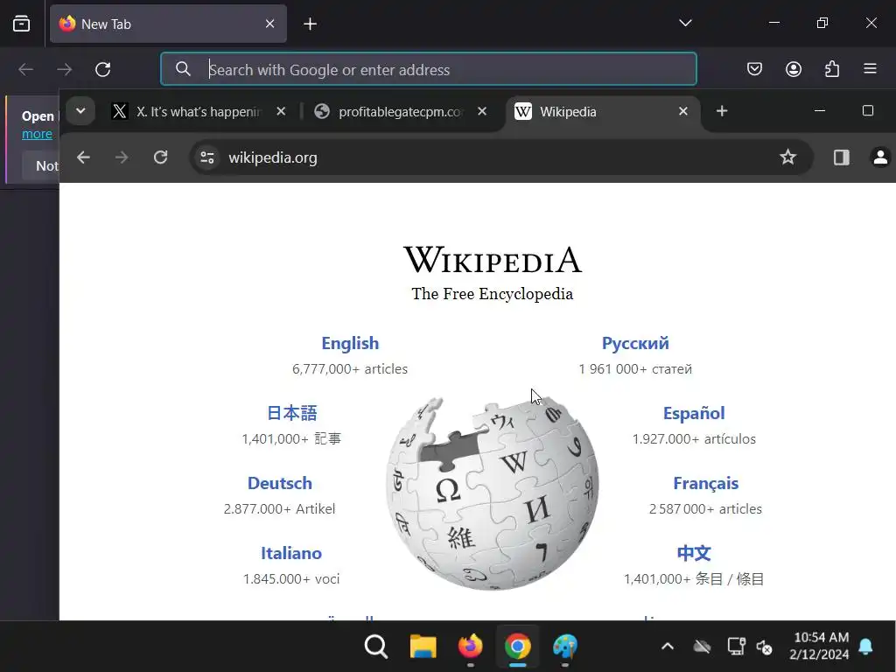
Task: Open File Explorer from the taskbar
Action: (423, 647)
